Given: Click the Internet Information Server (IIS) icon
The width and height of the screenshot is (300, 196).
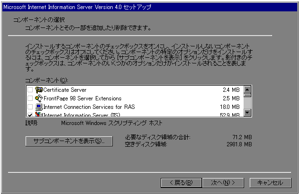Looking at the screenshot, I should pos(39,114).
